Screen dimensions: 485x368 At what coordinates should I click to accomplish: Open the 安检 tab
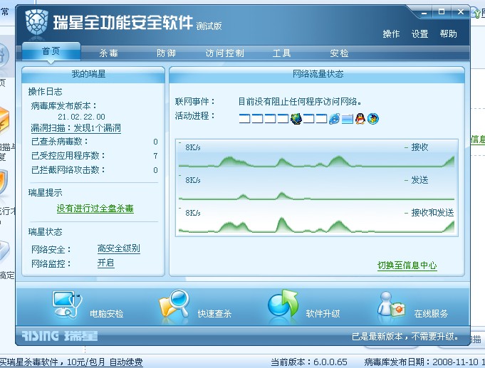339,53
